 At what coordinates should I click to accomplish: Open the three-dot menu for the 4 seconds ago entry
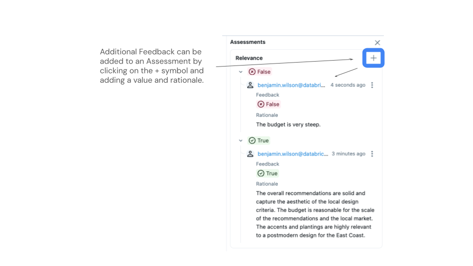372,85
